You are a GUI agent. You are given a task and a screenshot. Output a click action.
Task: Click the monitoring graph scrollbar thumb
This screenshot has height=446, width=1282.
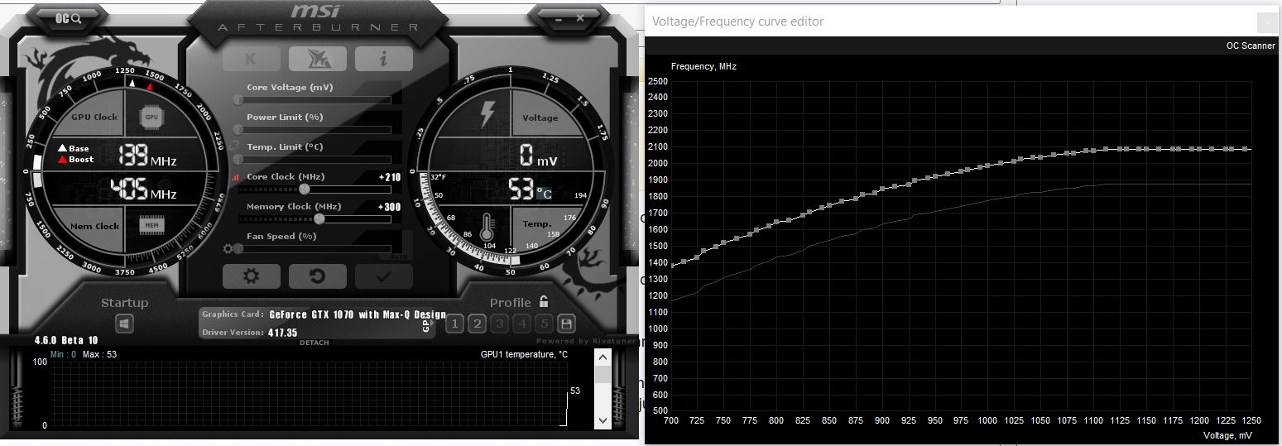603,374
